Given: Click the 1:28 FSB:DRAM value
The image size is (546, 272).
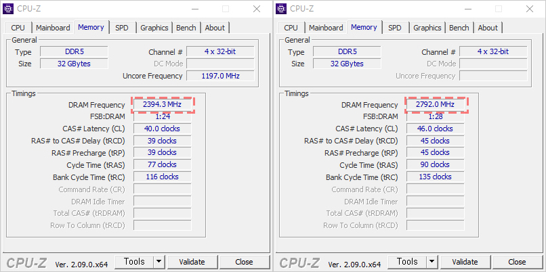Looking at the screenshot, I should point(436,116).
